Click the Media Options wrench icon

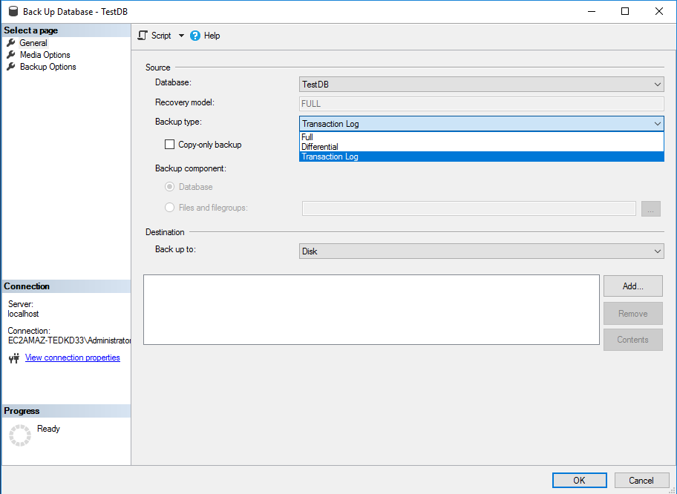pyautogui.click(x=11, y=55)
